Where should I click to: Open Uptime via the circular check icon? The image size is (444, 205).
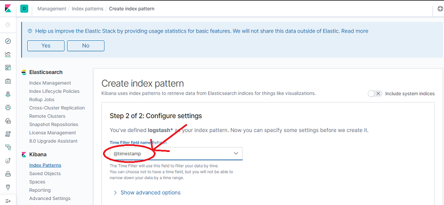[x=8, y=161]
